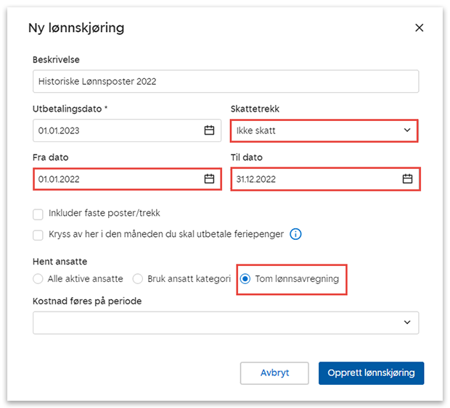Expand the Skattetrekk dropdown
450x408 pixels.
click(x=324, y=130)
